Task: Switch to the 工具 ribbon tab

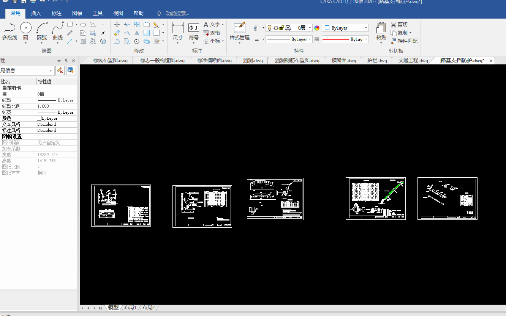Action: (98, 13)
